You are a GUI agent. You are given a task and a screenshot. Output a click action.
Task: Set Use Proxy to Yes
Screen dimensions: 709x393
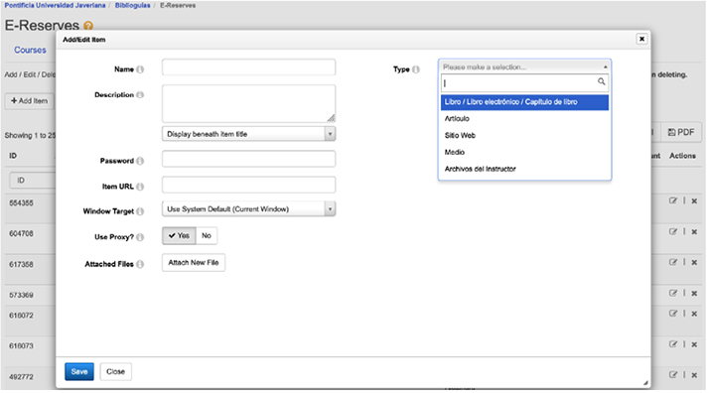coord(179,235)
